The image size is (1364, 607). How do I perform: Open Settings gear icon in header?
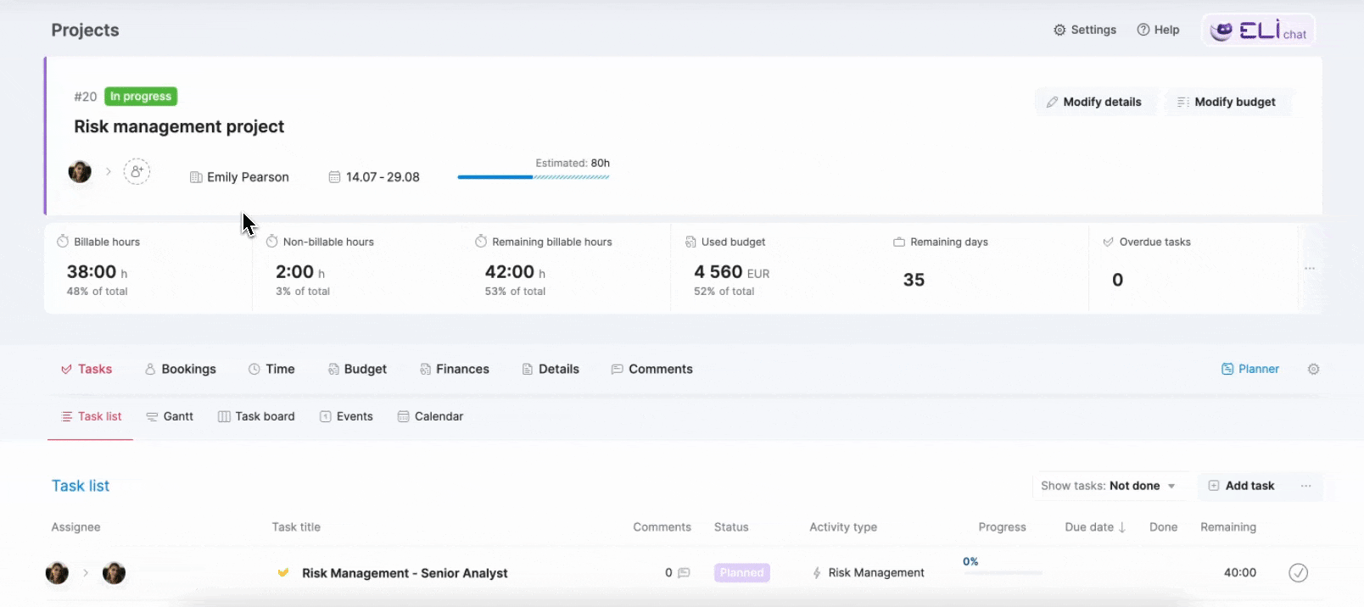pos(1059,30)
